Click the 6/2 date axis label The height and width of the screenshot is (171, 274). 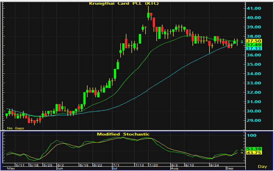[60, 165]
